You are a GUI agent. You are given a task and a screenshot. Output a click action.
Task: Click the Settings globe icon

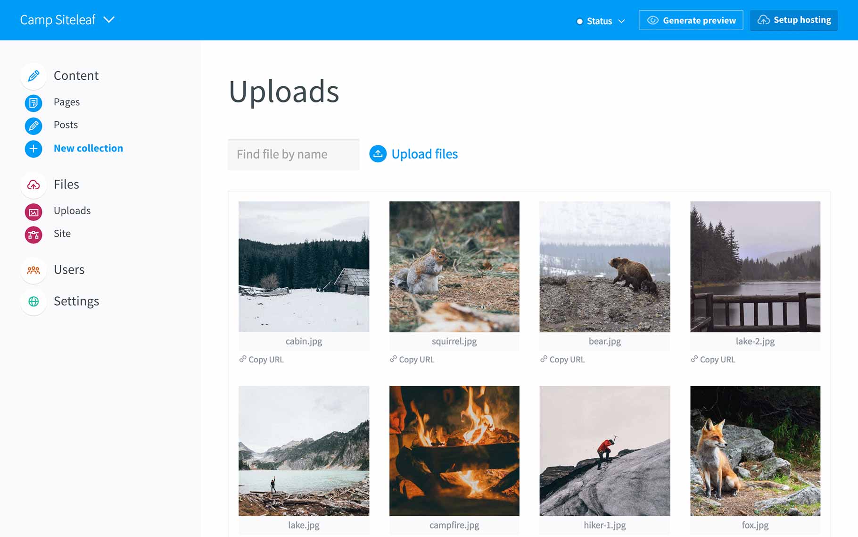33,302
